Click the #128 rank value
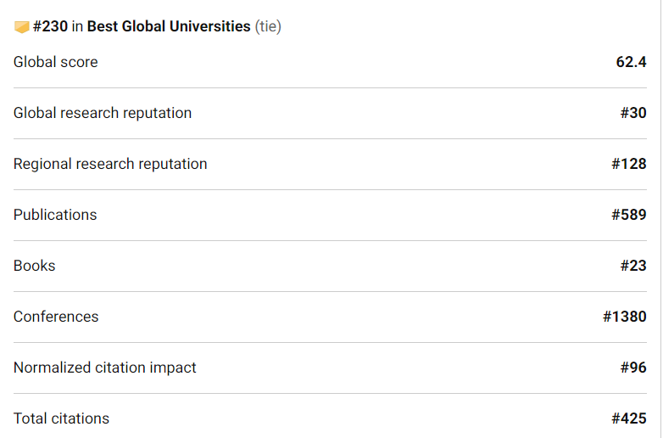 click(x=629, y=164)
